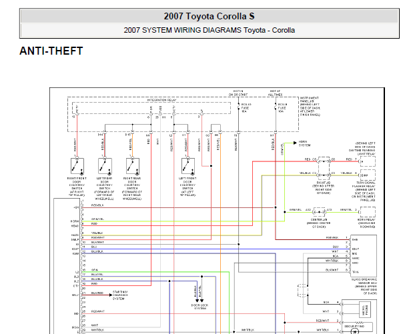The height and width of the screenshot is (334, 409).
Task: Click the ANTI-THEFT section heading
Action: click(x=51, y=51)
